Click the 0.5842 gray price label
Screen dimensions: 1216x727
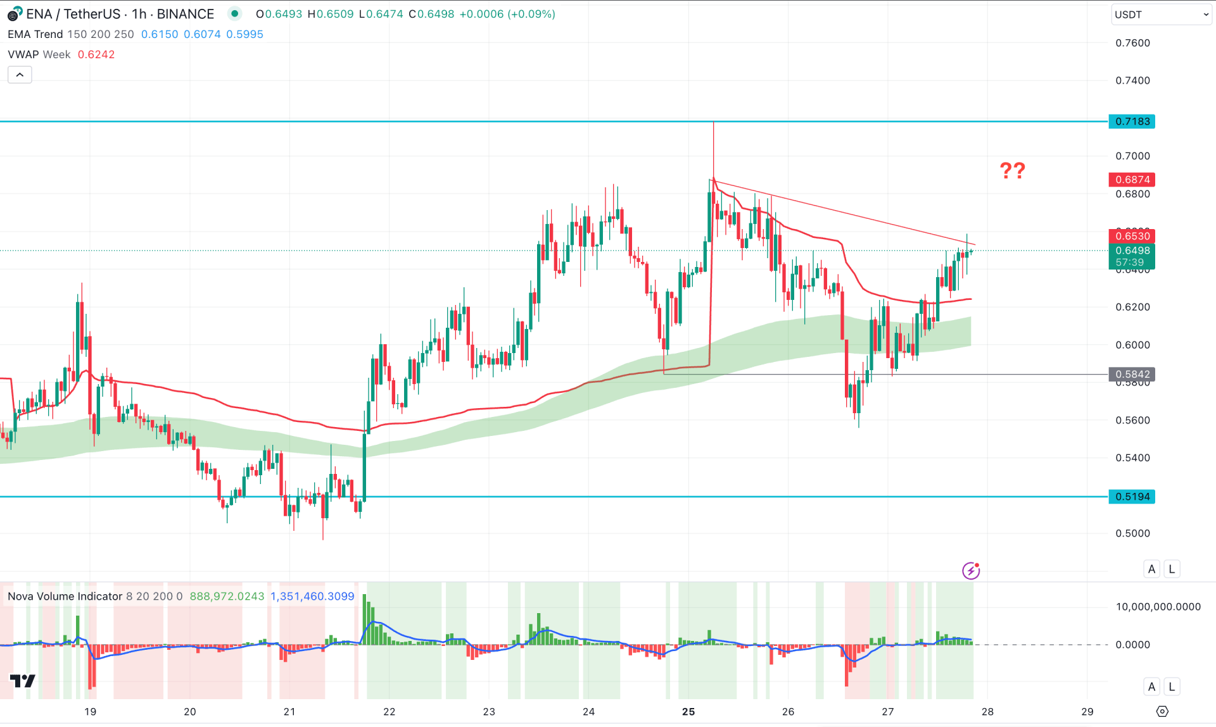tap(1132, 375)
